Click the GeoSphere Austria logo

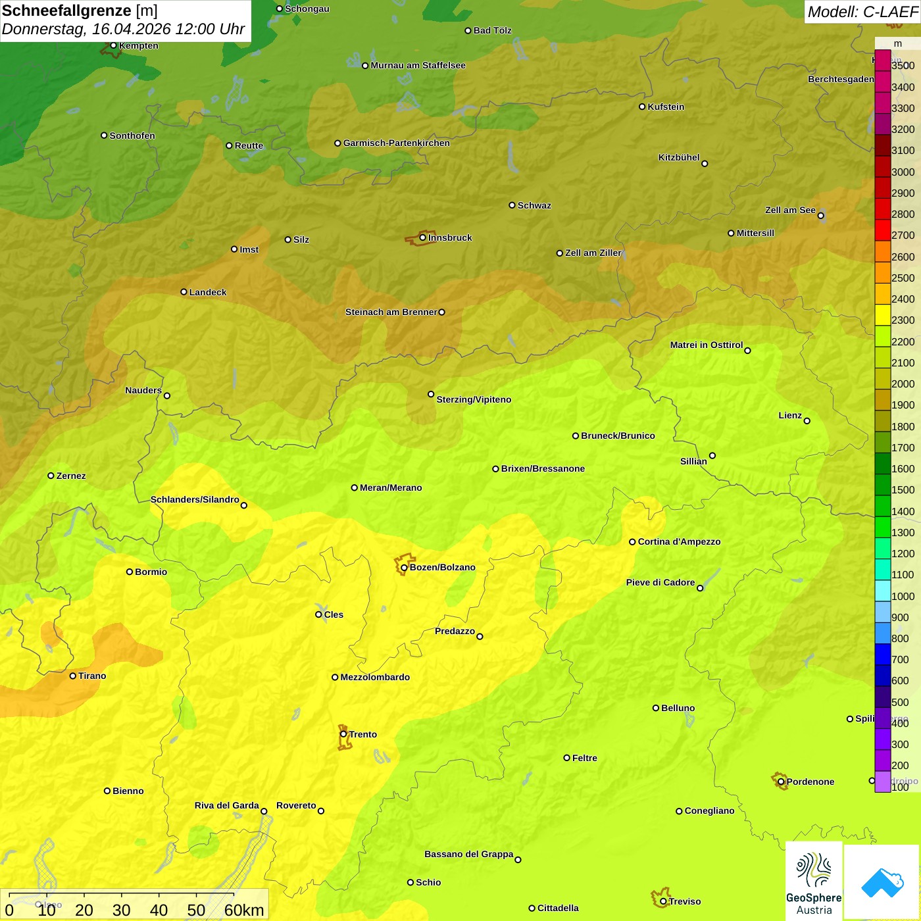click(814, 881)
